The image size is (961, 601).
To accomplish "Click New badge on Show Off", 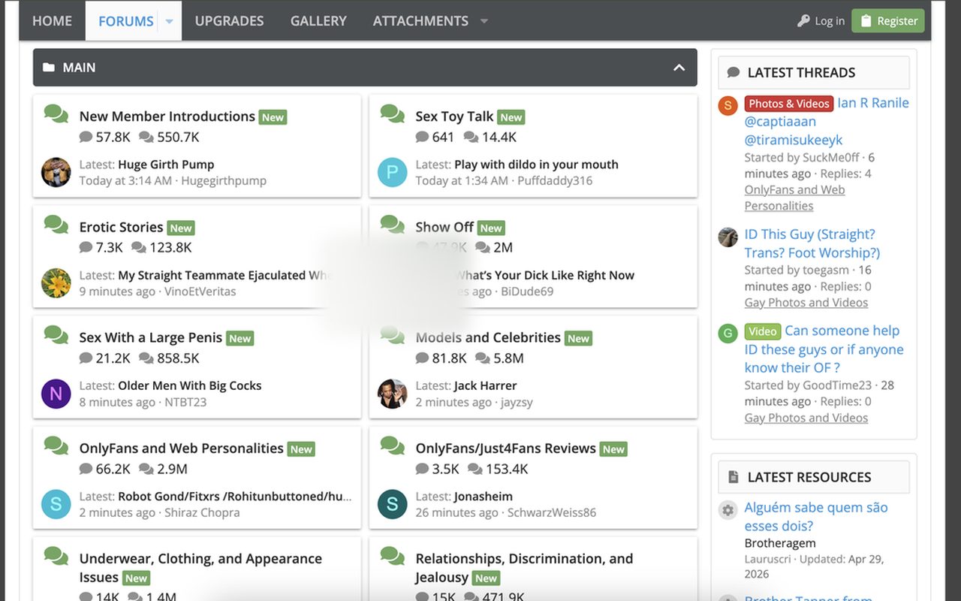I will click(491, 228).
